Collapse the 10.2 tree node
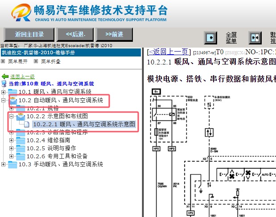The width and height of the screenshot is (276, 217). 3,100
